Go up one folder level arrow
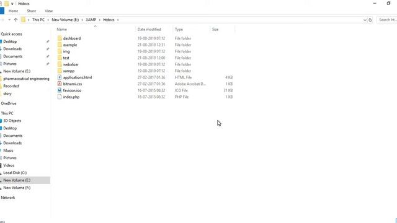 [16, 20]
